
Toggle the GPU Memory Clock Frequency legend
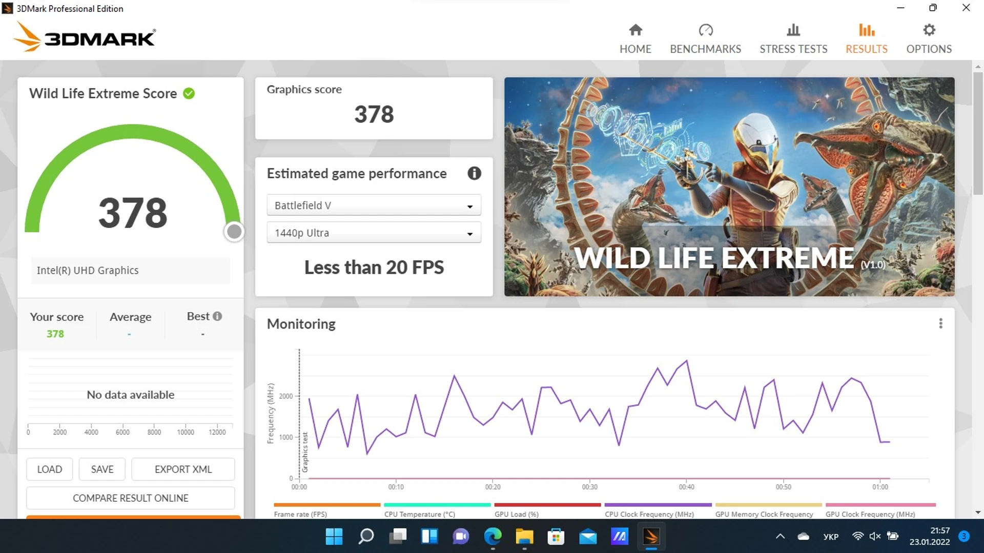(x=768, y=510)
